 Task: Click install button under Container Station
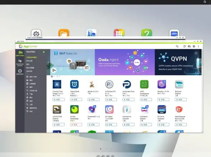pyautogui.click(x=146, y=125)
